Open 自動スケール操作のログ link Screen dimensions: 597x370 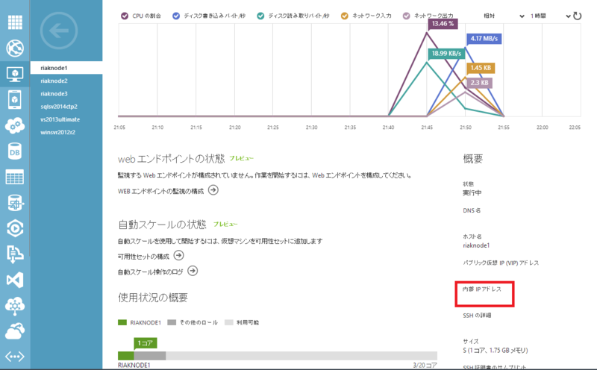tap(151, 272)
